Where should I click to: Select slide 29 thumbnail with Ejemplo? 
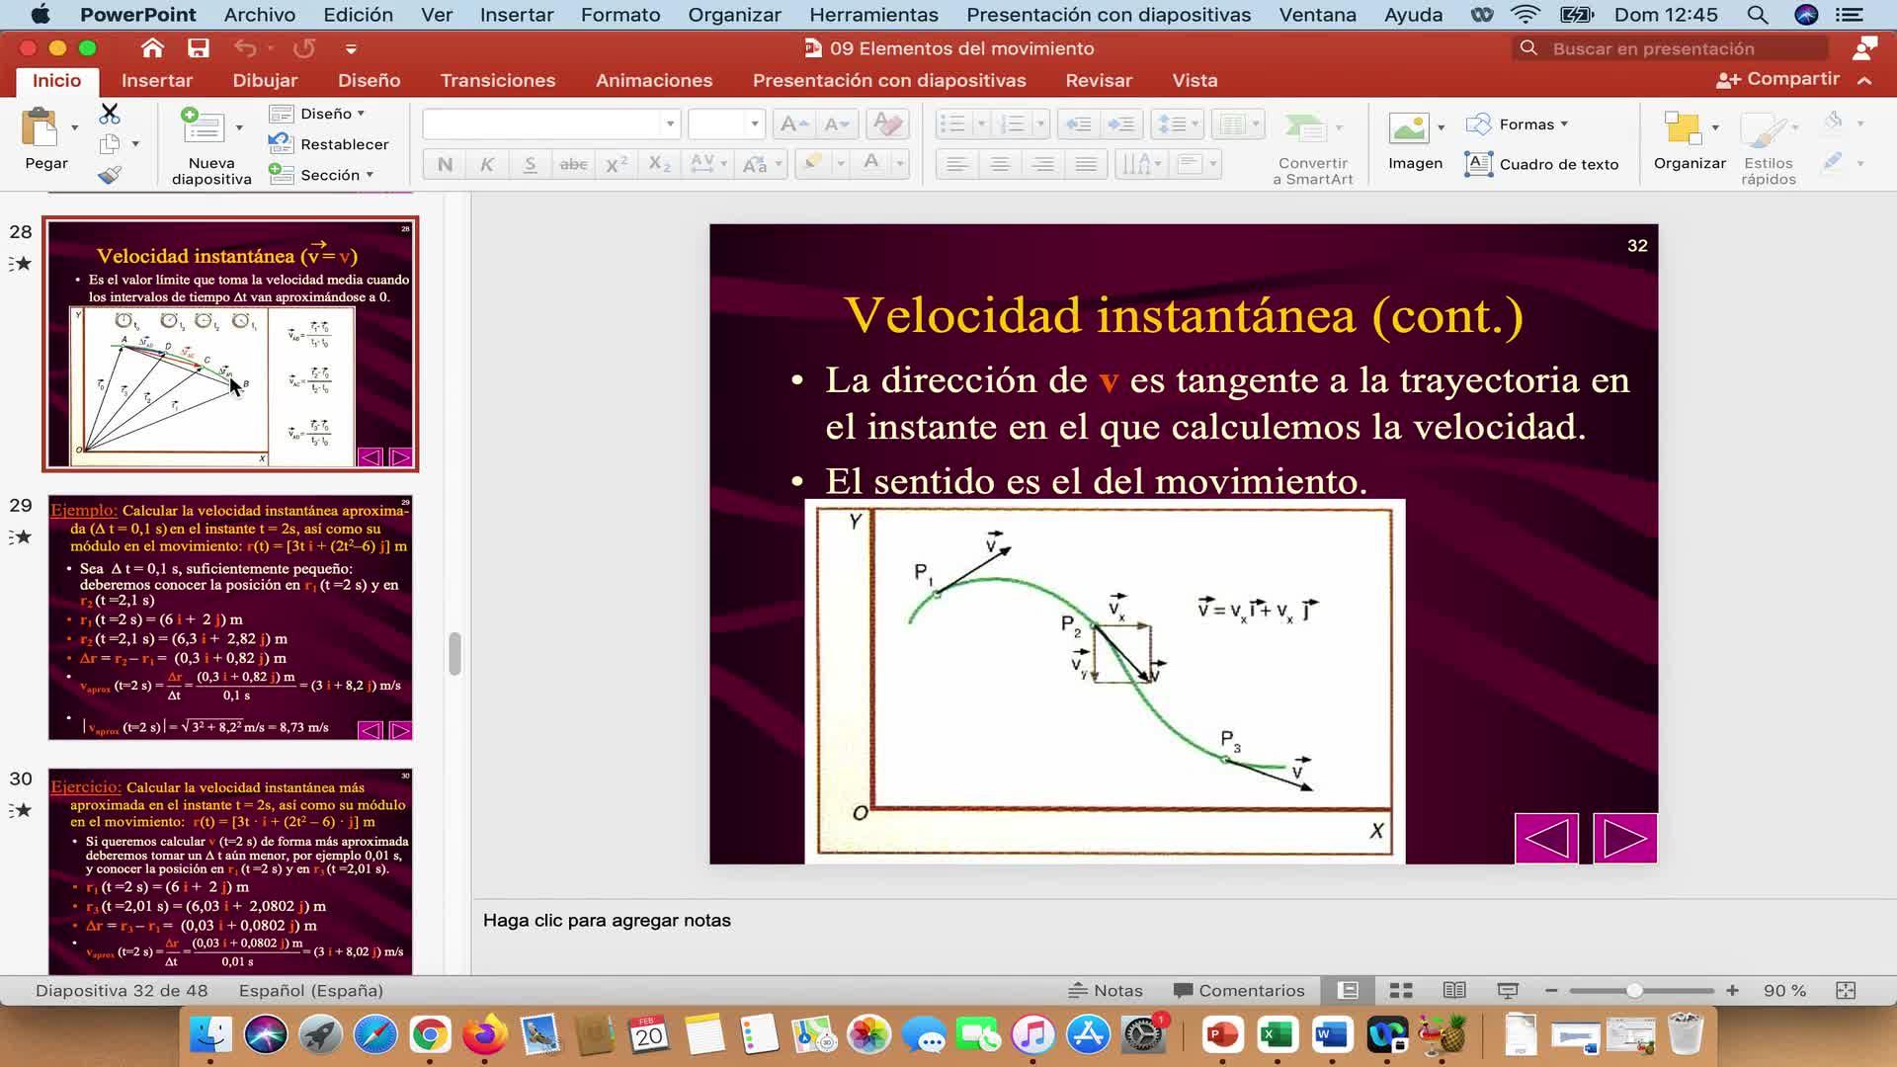tap(230, 617)
